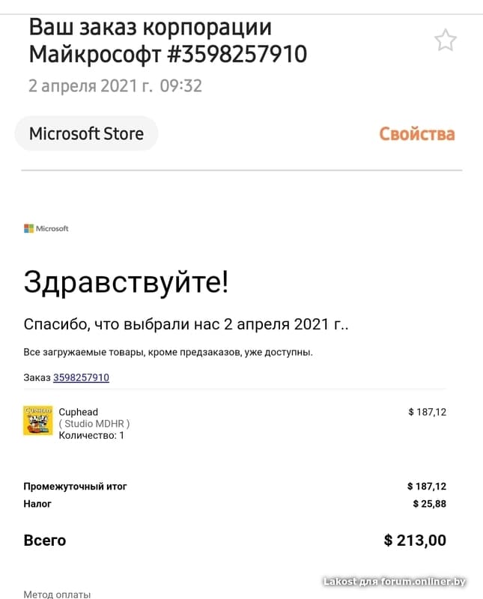The width and height of the screenshot is (483, 599).
Task: Open the Свойства details link
Action: [417, 134]
